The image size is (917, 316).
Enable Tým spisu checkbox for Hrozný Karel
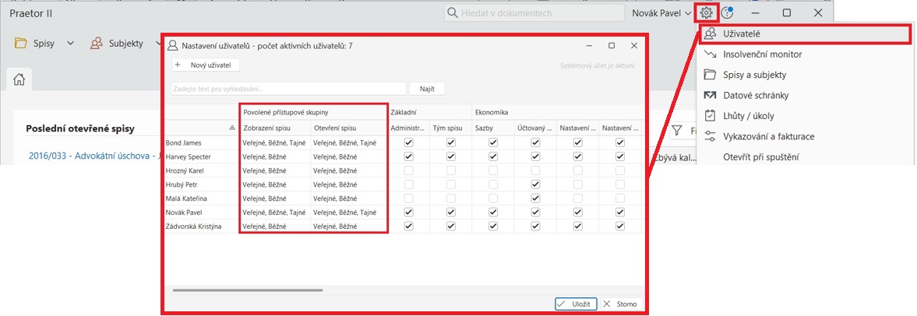451,170
